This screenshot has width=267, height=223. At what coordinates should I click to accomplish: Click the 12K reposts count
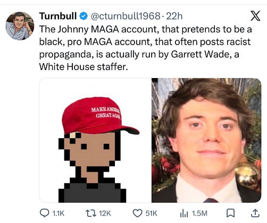coord(105,213)
